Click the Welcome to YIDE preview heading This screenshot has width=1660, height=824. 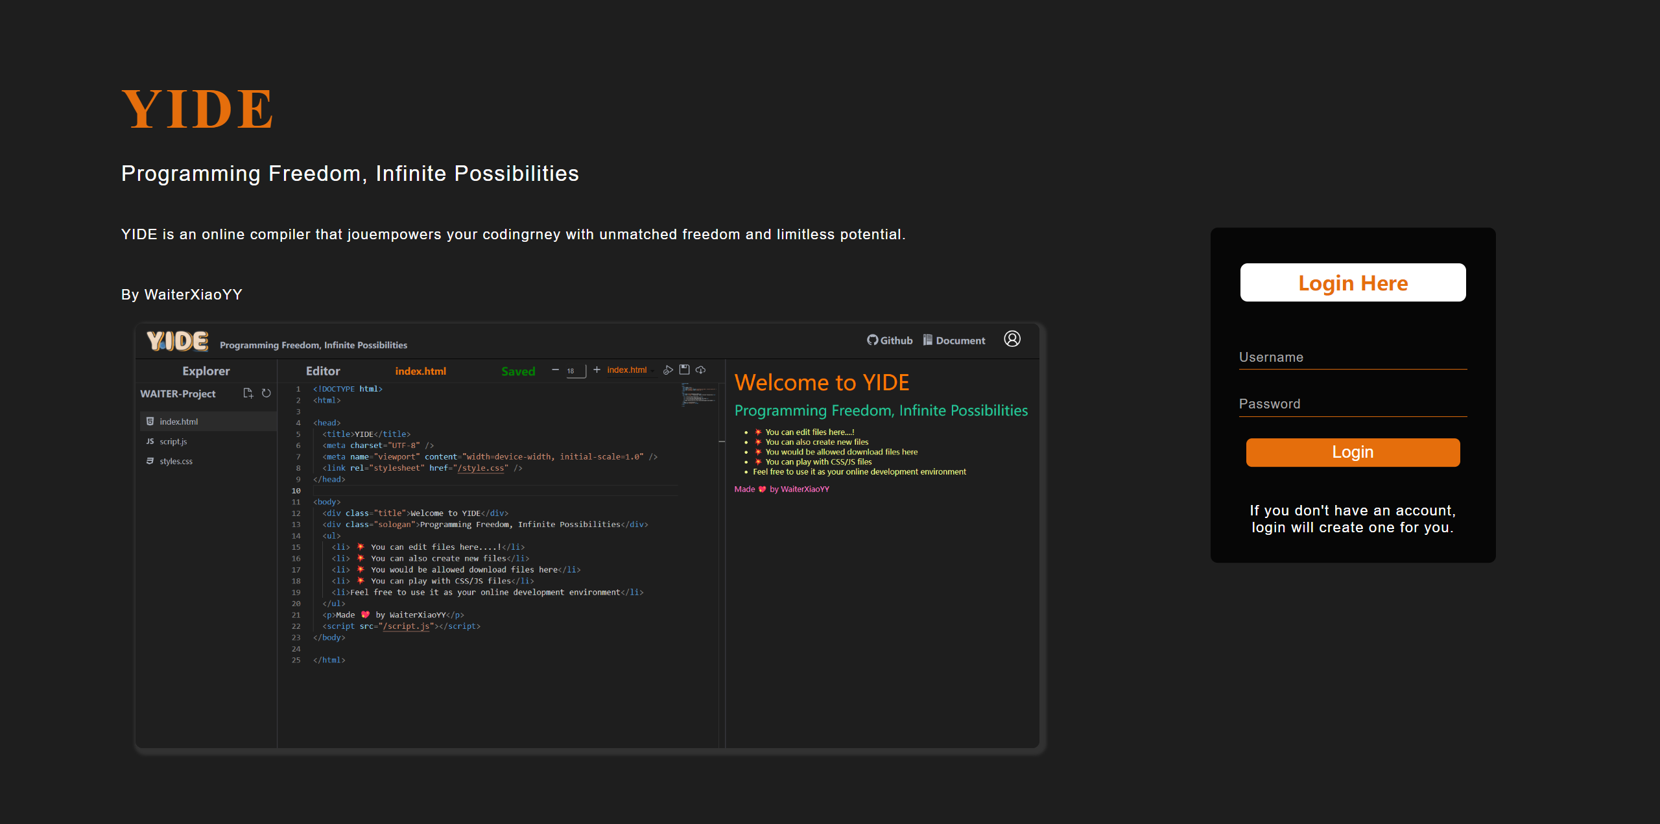pos(822,383)
